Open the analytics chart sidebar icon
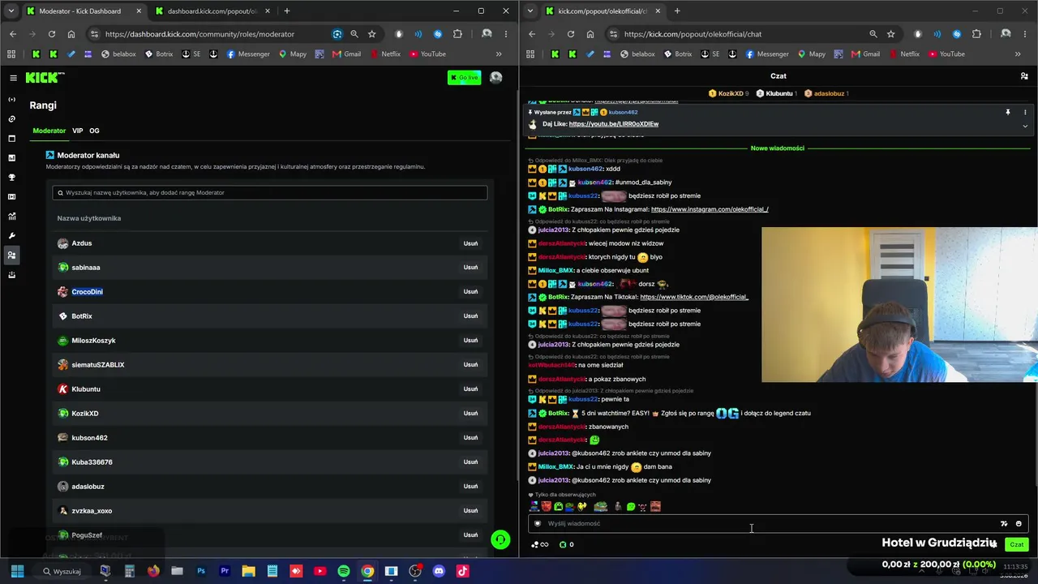The height and width of the screenshot is (584, 1038). (11, 217)
